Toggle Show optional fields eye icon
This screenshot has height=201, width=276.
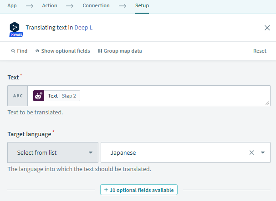click(37, 51)
